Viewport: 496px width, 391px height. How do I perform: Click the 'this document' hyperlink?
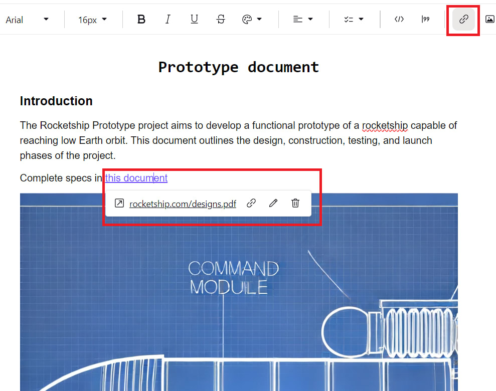136,178
